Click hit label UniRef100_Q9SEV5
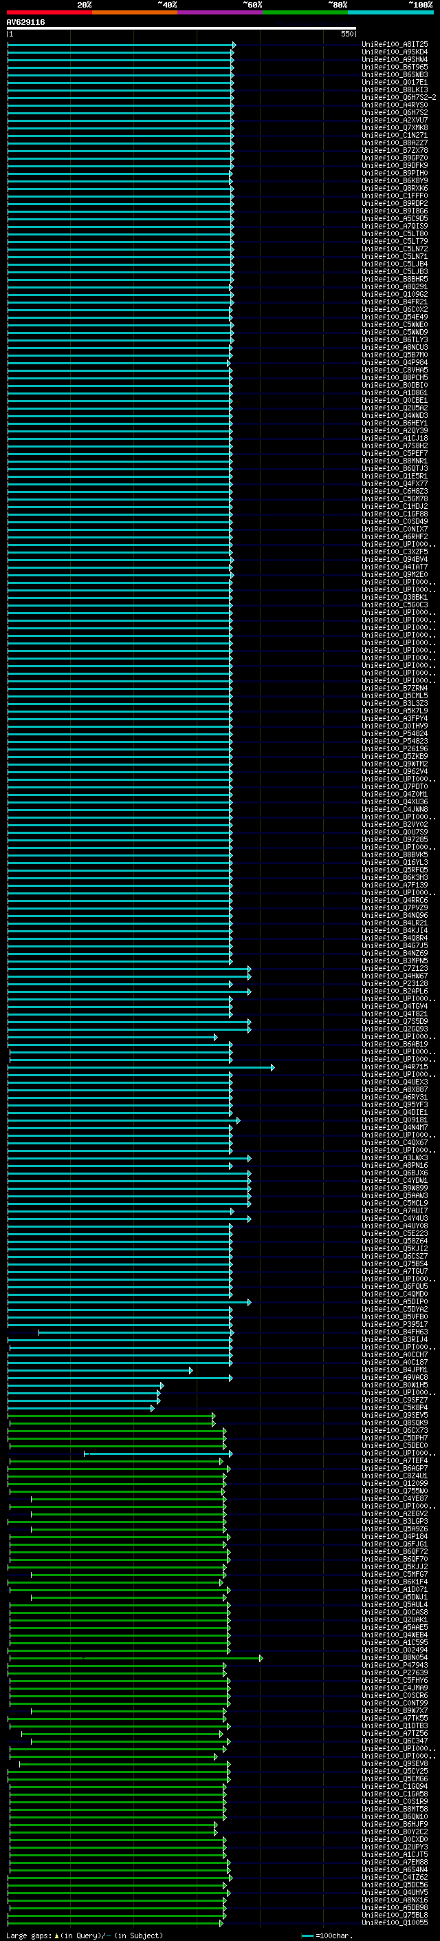Viewport: 440px width, 1941px height. pyautogui.click(x=395, y=1415)
